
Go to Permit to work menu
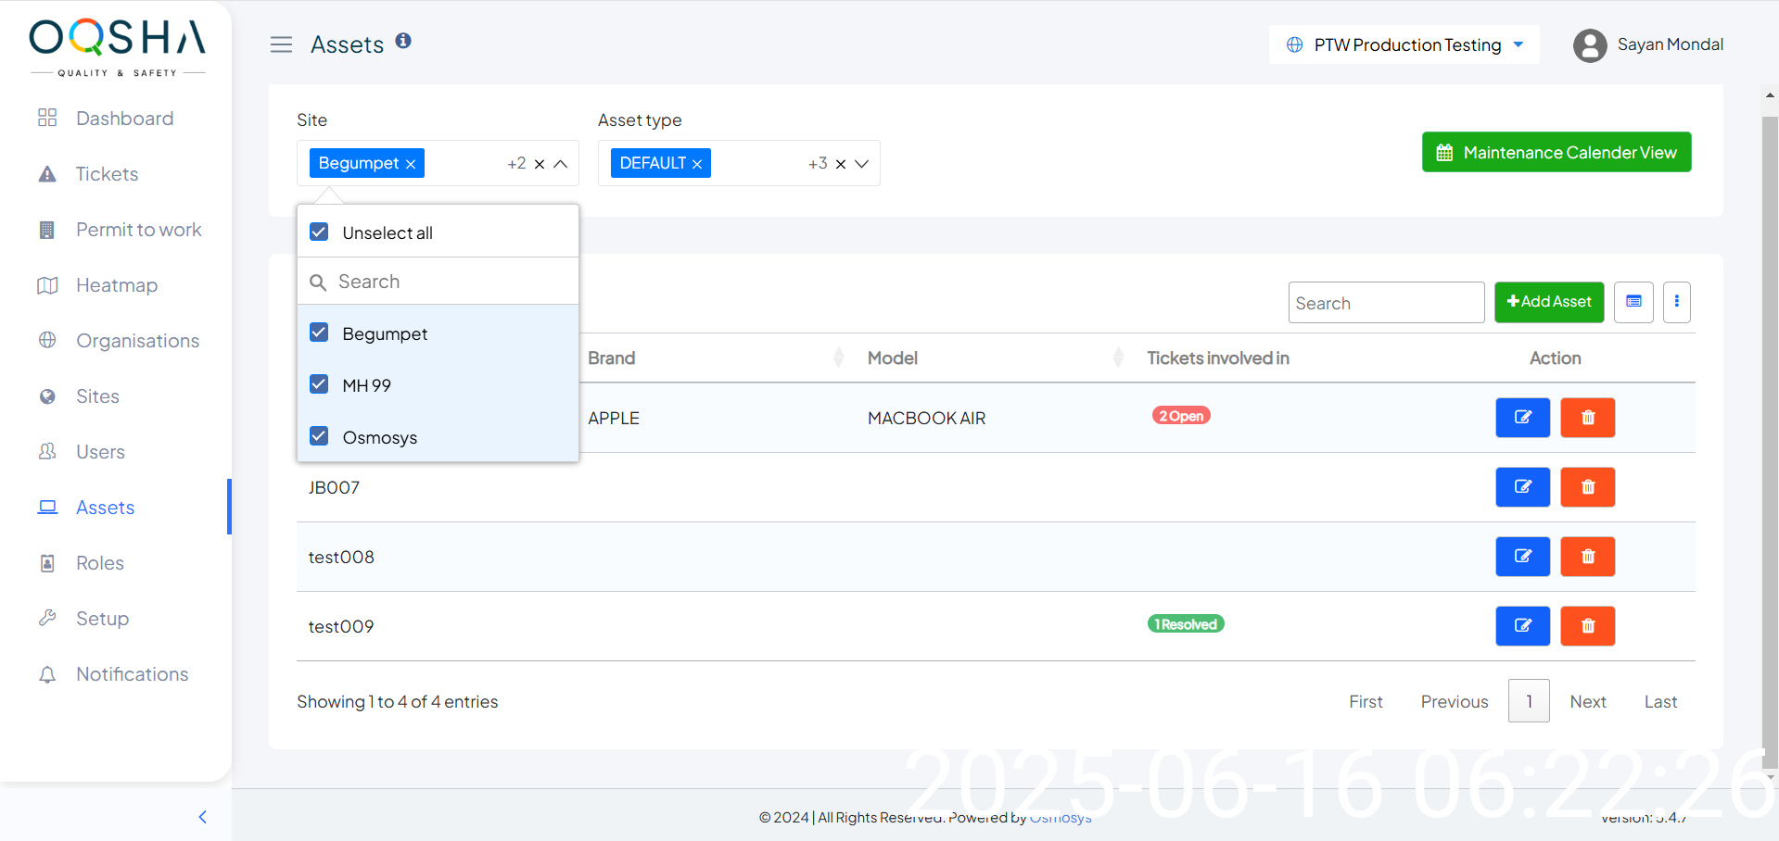pos(138,230)
